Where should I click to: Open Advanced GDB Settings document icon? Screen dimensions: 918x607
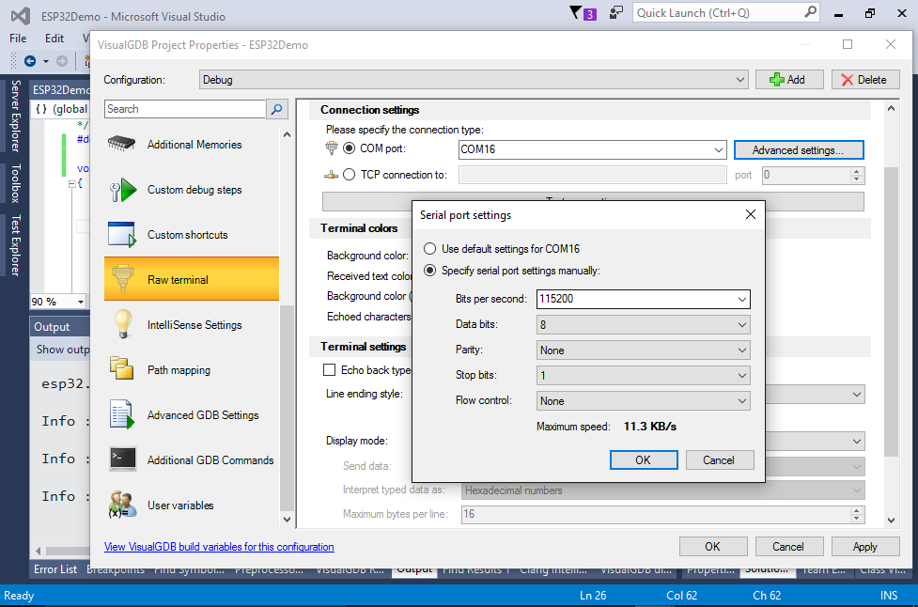tap(122, 414)
